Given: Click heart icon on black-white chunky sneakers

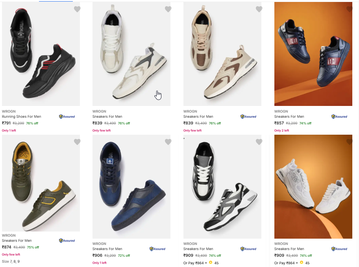Looking at the screenshot, I should [259, 142].
